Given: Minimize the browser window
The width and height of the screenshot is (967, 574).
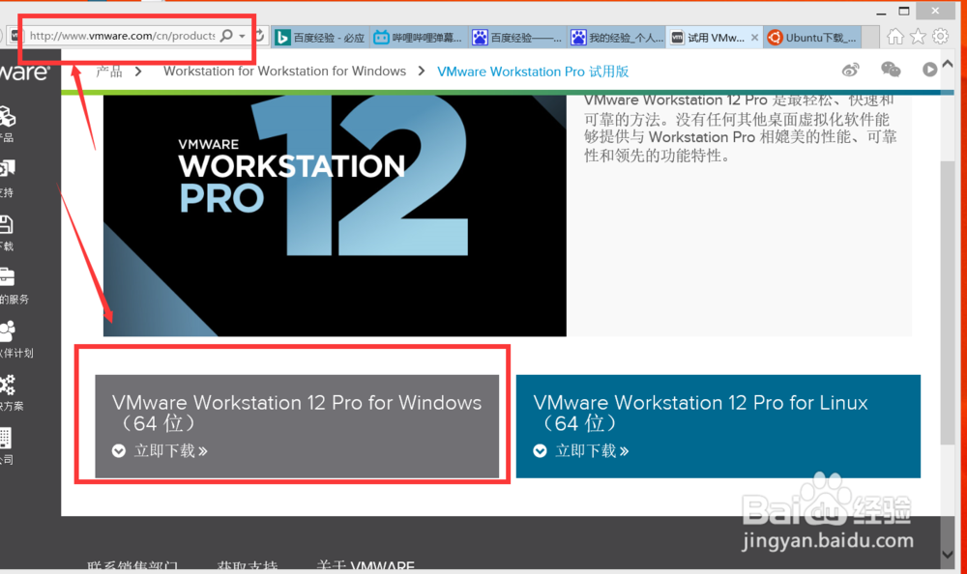Looking at the screenshot, I should pos(881,12).
